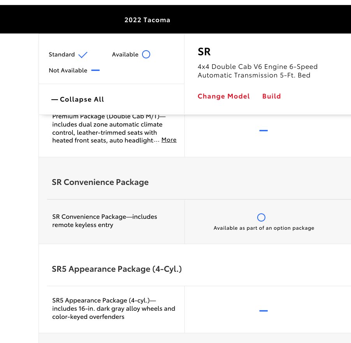The height and width of the screenshot is (343, 351).
Task: Expand Premium Package description with More
Action: click(x=169, y=140)
